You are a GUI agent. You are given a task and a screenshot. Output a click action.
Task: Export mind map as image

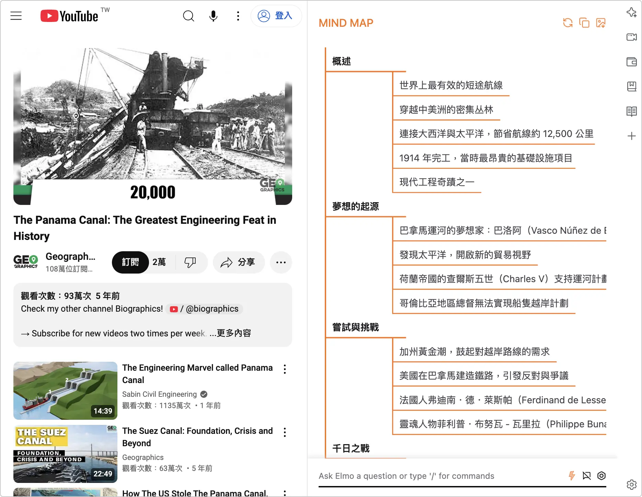(601, 23)
